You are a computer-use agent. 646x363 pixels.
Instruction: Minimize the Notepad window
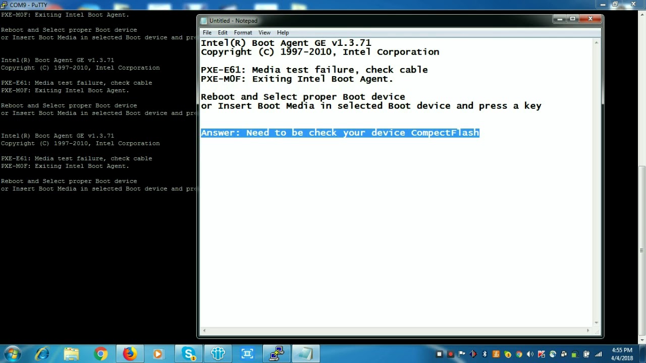click(x=560, y=19)
